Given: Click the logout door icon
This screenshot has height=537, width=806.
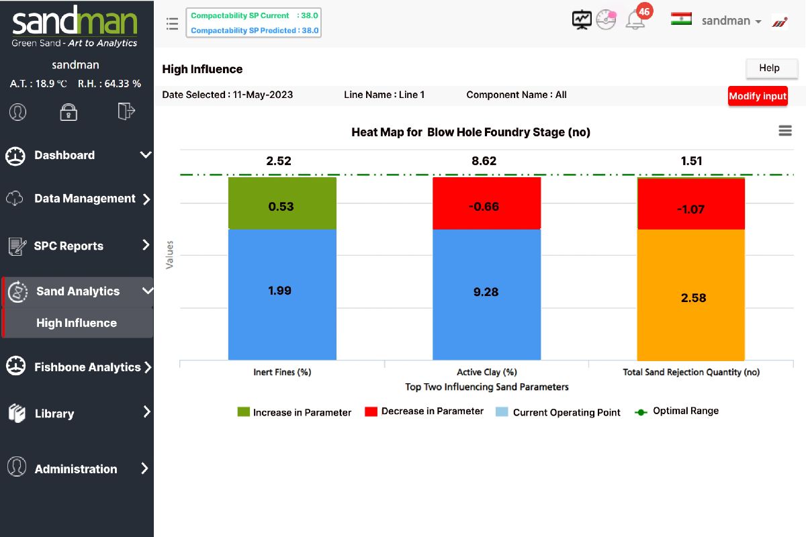Looking at the screenshot, I should (126, 111).
